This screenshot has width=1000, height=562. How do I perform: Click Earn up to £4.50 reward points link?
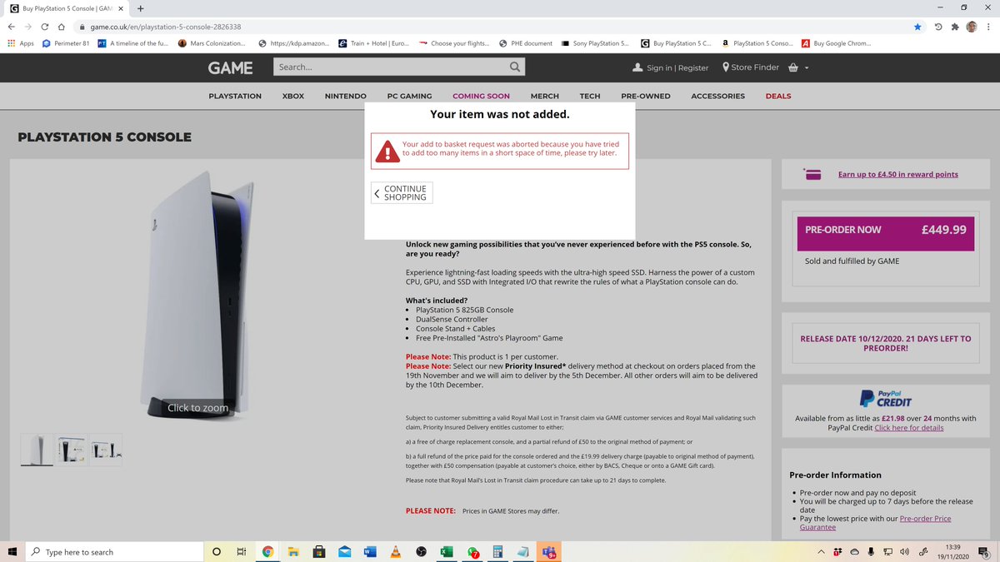click(x=898, y=175)
